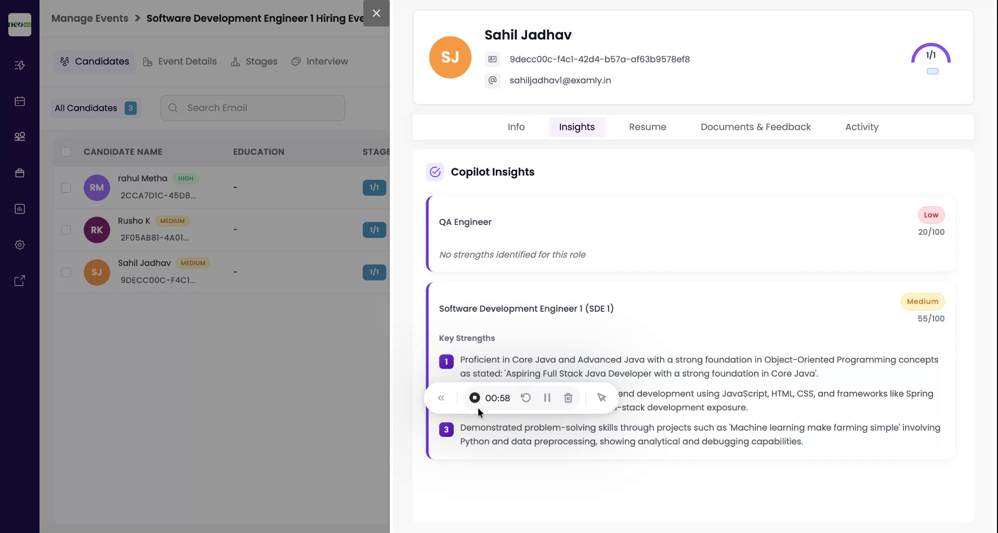This screenshot has height=533, width=998.
Task: Check the rahul Metha row checkbox
Action: point(66,188)
